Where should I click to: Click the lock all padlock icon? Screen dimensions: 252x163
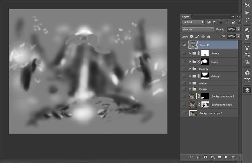click(x=208, y=36)
